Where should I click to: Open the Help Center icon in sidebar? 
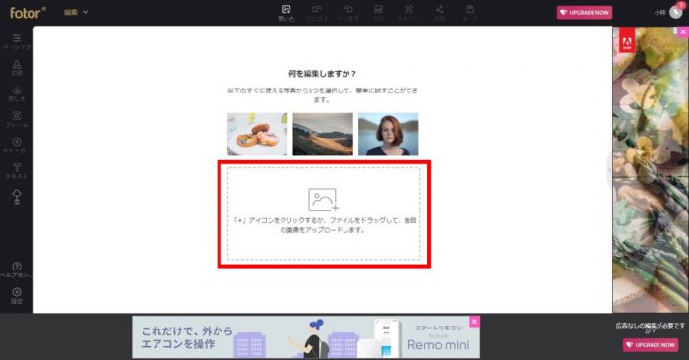(x=17, y=270)
